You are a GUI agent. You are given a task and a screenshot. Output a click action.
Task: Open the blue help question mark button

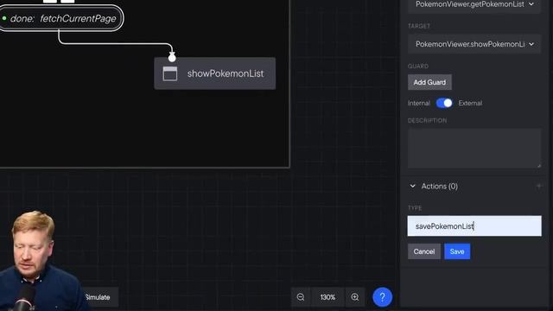tap(382, 297)
